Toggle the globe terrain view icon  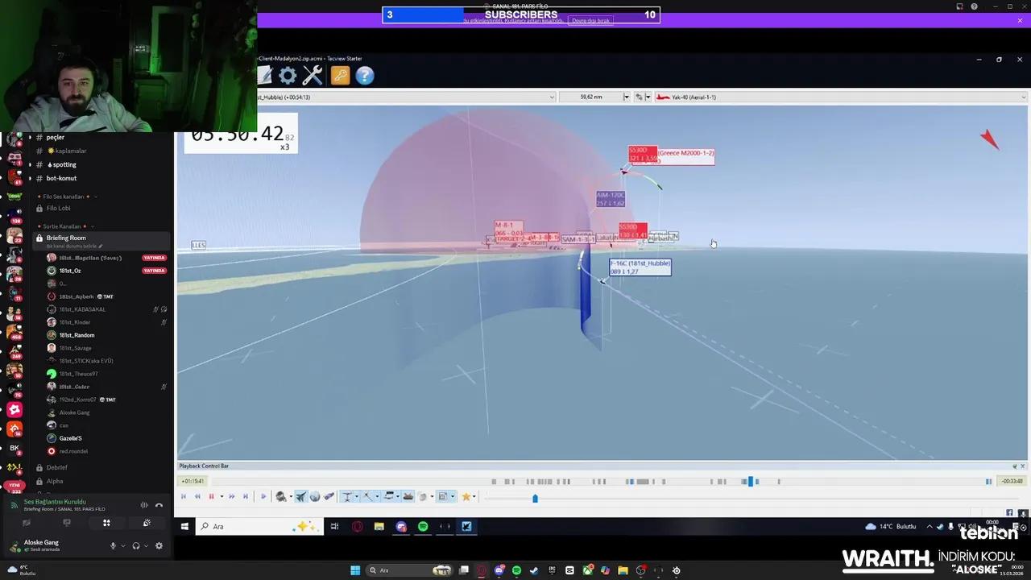[315, 497]
